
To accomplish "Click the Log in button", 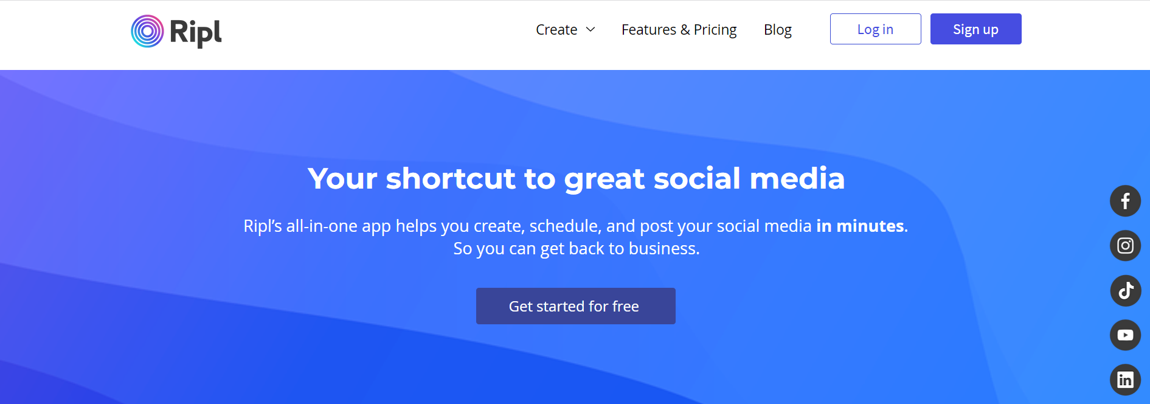I will pyautogui.click(x=875, y=29).
